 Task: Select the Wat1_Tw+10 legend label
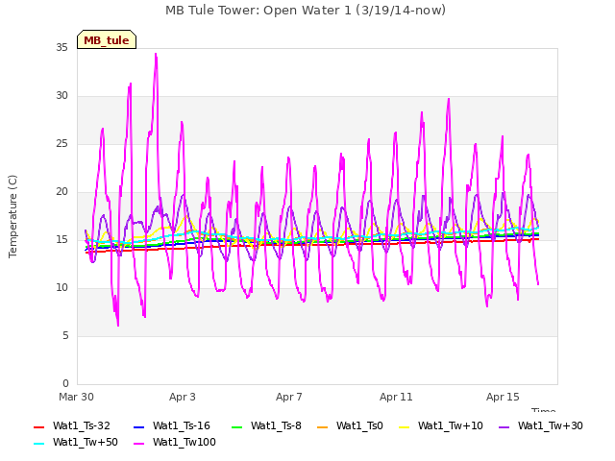pyautogui.click(x=451, y=426)
